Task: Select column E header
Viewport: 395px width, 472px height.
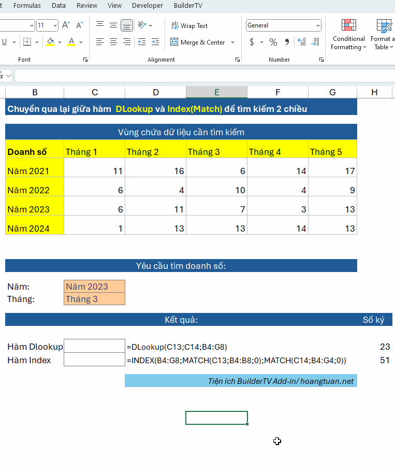Action: pyautogui.click(x=216, y=92)
